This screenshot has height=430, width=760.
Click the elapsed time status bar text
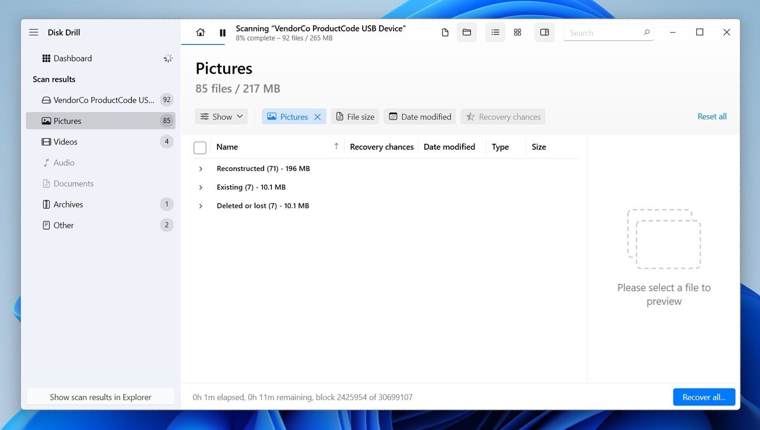302,397
